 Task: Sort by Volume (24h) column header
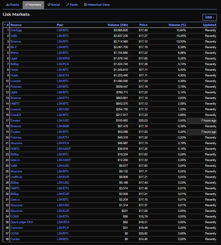pyautogui.click(x=118, y=25)
